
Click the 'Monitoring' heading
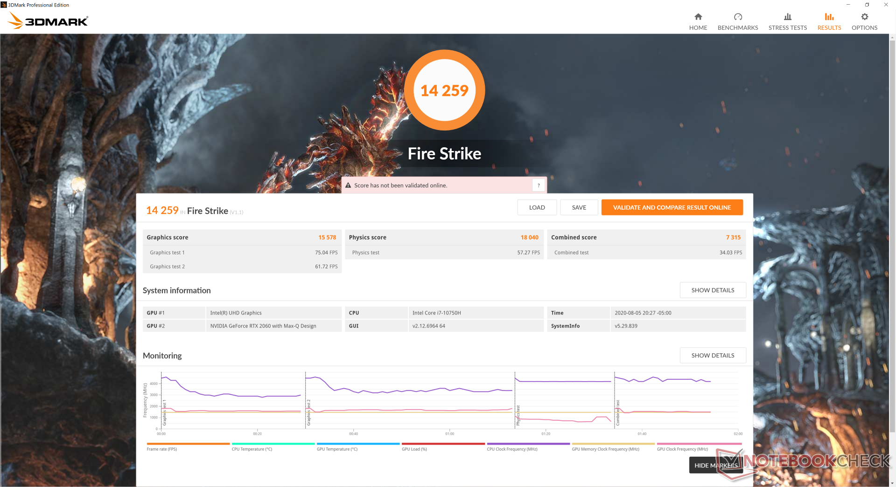tap(162, 356)
